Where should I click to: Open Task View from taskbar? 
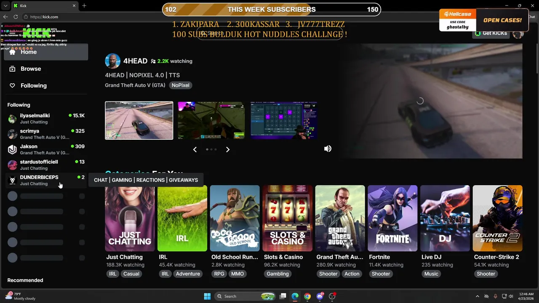283,296
